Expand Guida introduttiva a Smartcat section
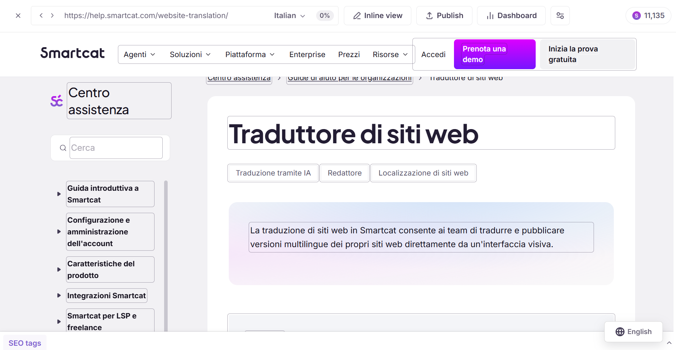 coord(59,194)
